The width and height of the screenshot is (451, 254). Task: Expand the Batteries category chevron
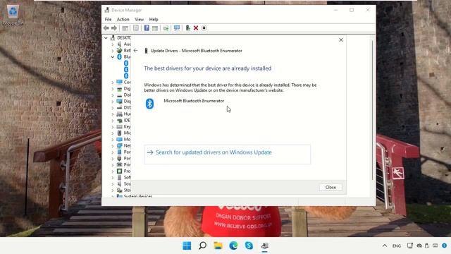(x=113, y=51)
